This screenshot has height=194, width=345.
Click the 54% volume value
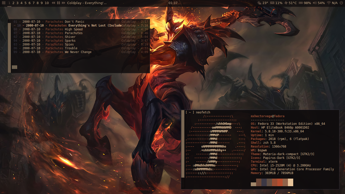pyautogui.click(x=321, y=3)
